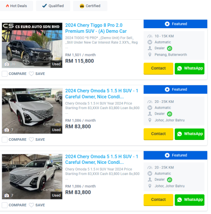Click the camera photo count icon on Tiggo image
Image resolution: width=211 pixels, height=214 pixels.
(x=7, y=64)
